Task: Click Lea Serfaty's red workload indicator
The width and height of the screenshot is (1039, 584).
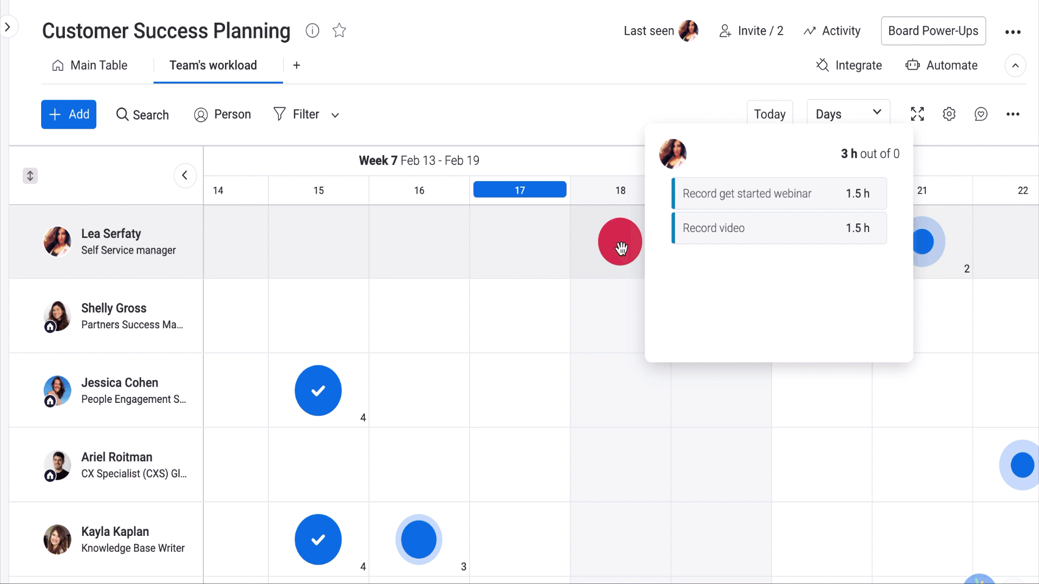Action: pyautogui.click(x=620, y=241)
